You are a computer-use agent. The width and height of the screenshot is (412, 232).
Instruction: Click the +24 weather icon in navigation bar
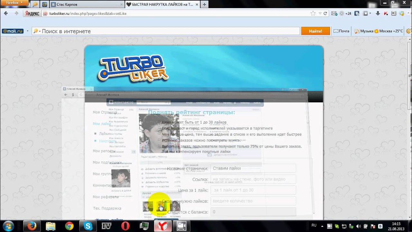click(345, 14)
